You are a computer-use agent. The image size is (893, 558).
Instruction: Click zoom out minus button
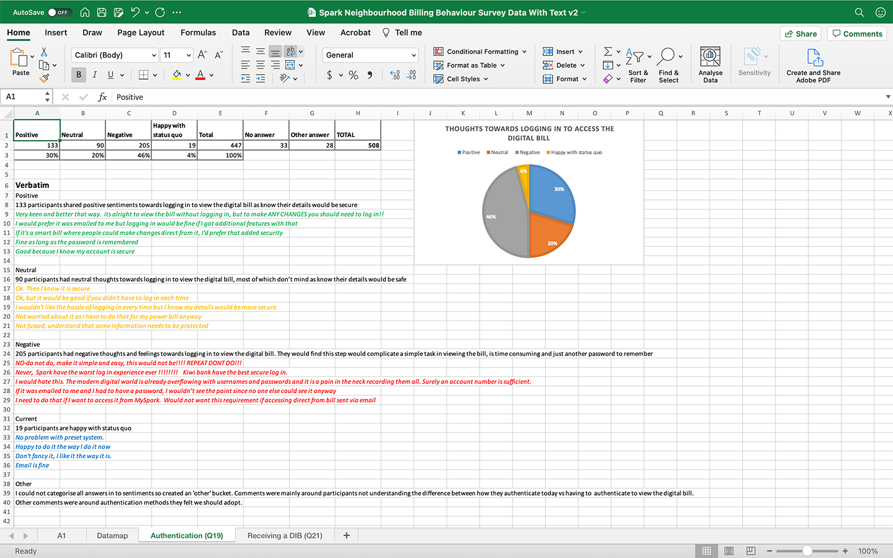pos(770,551)
